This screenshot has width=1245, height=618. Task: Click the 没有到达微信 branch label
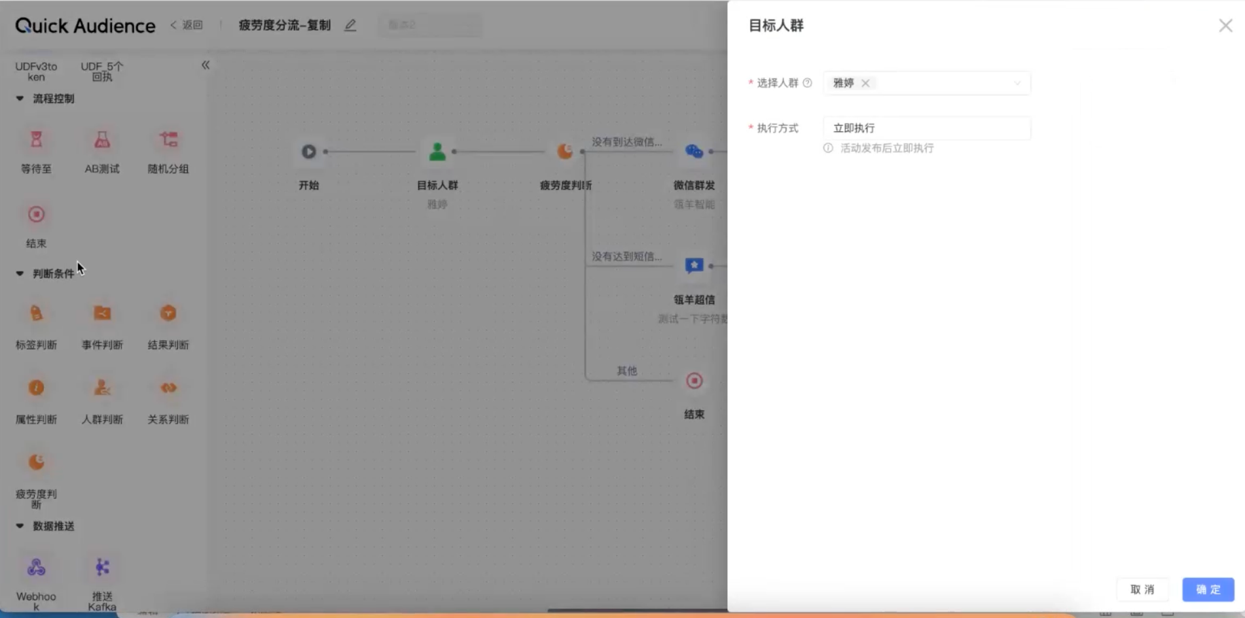tap(626, 142)
